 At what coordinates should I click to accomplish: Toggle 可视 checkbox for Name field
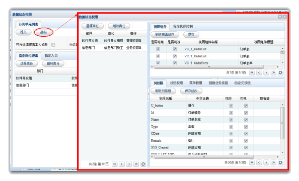[246, 120]
